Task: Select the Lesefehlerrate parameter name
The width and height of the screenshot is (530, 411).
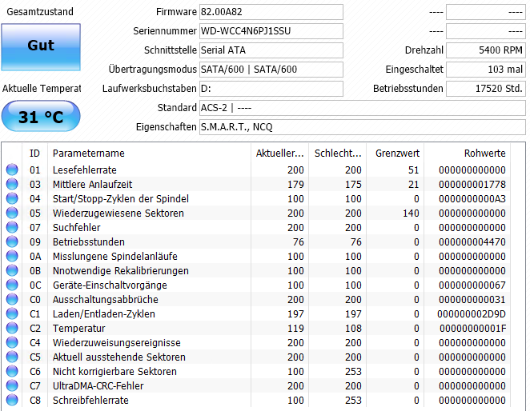Action: (85, 170)
